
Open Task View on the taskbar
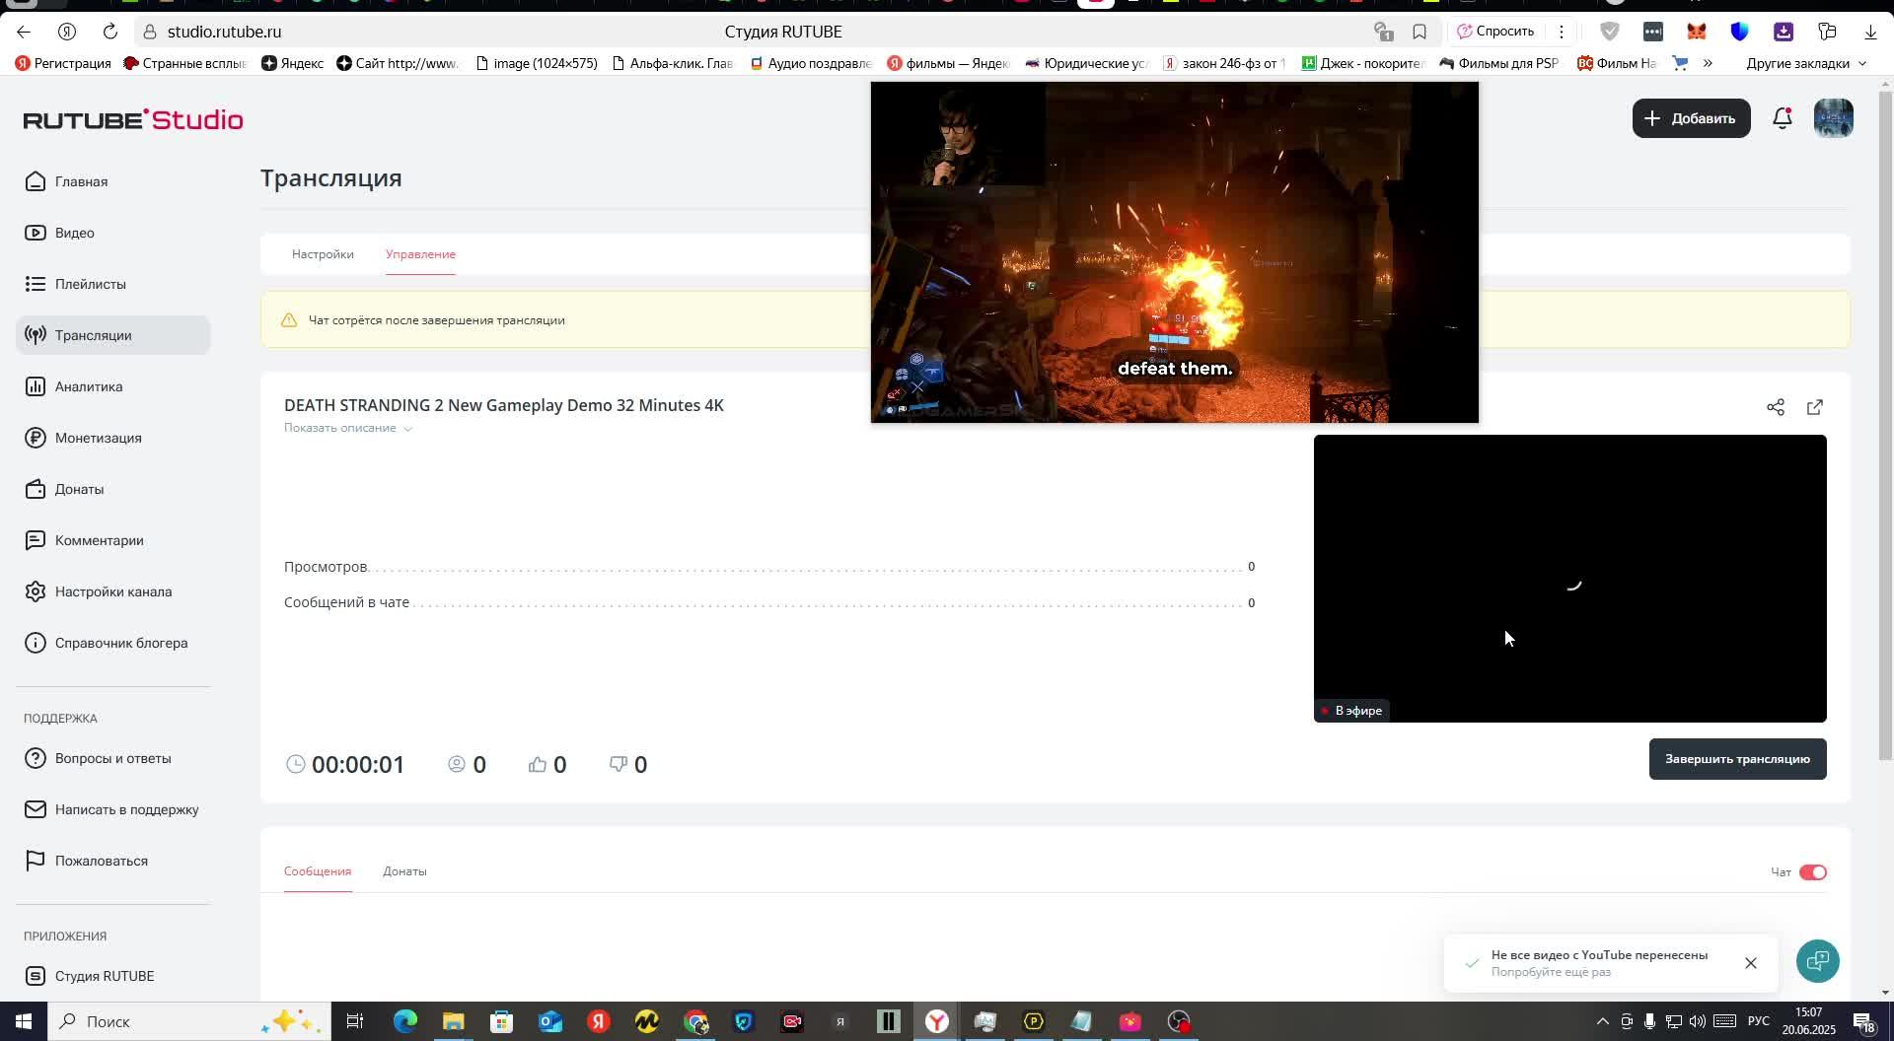coord(355,1021)
